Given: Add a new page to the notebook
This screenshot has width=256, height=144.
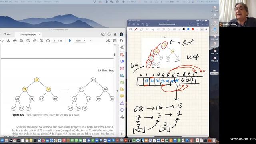Looking at the screenshot, I should (198, 24).
